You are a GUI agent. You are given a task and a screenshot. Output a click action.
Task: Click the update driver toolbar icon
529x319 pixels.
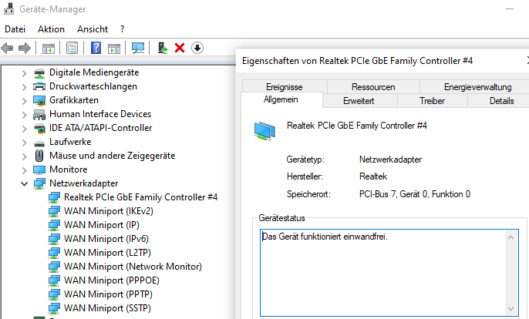(x=163, y=48)
